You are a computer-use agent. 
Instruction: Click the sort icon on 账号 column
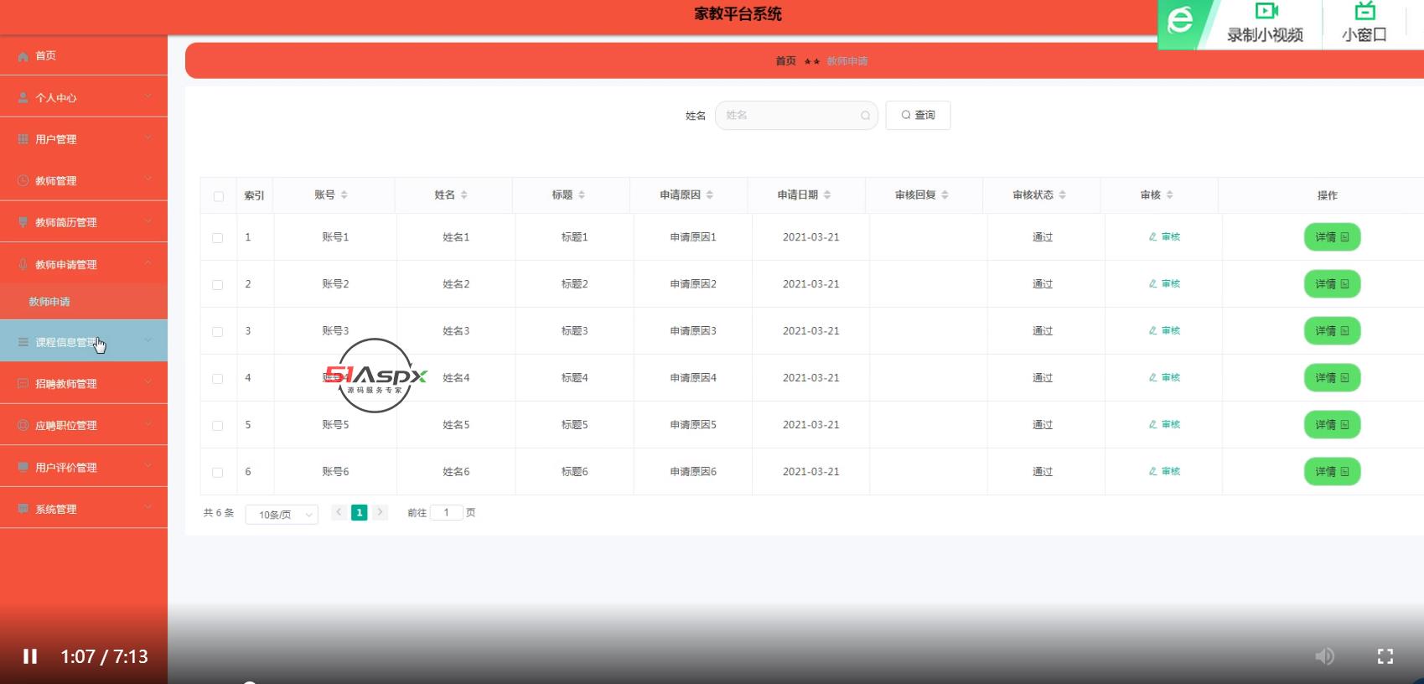[x=344, y=194]
